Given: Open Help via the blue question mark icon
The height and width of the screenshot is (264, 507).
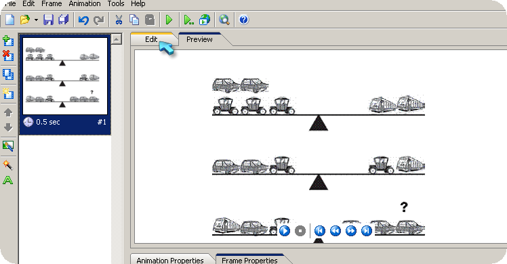Looking at the screenshot, I should [x=244, y=20].
